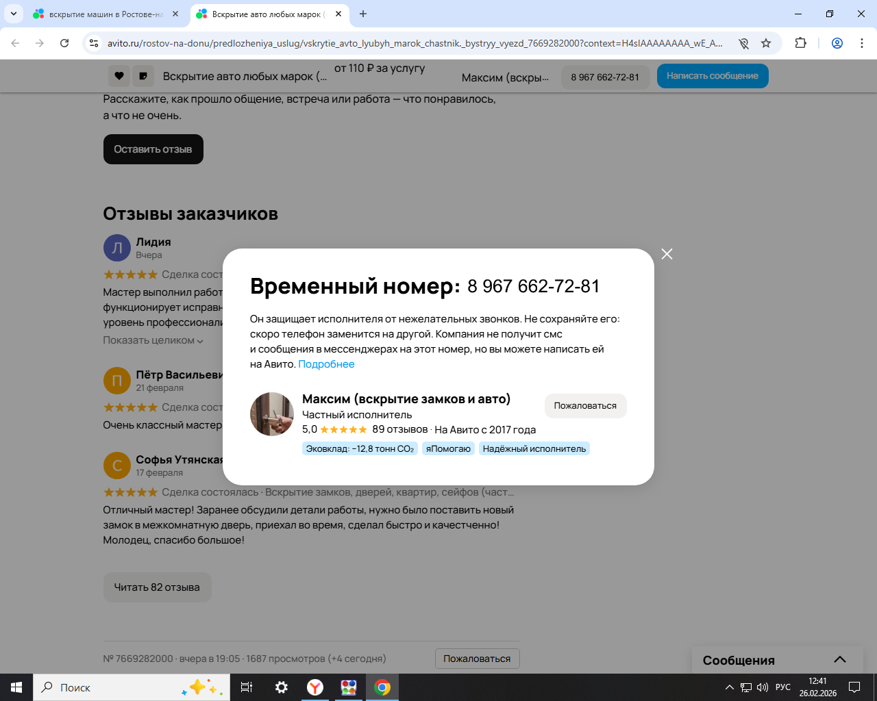The height and width of the screenshot is (701, 877).
Task: Show hidden system tray icons
Action: point(729,687)
